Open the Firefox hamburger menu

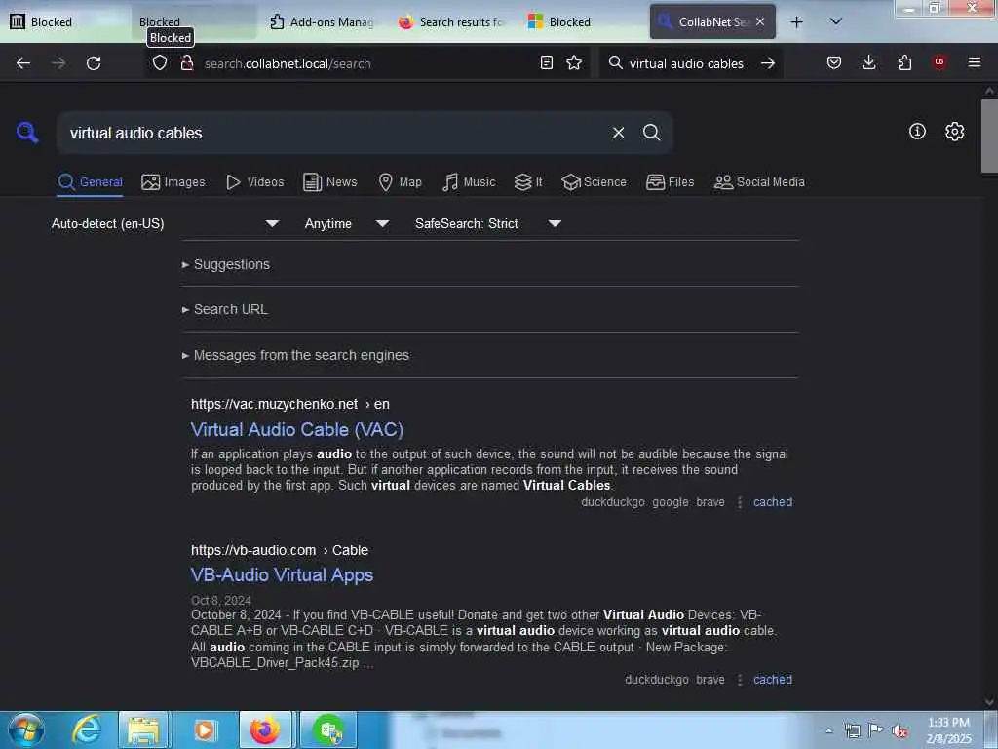point(975,62)
